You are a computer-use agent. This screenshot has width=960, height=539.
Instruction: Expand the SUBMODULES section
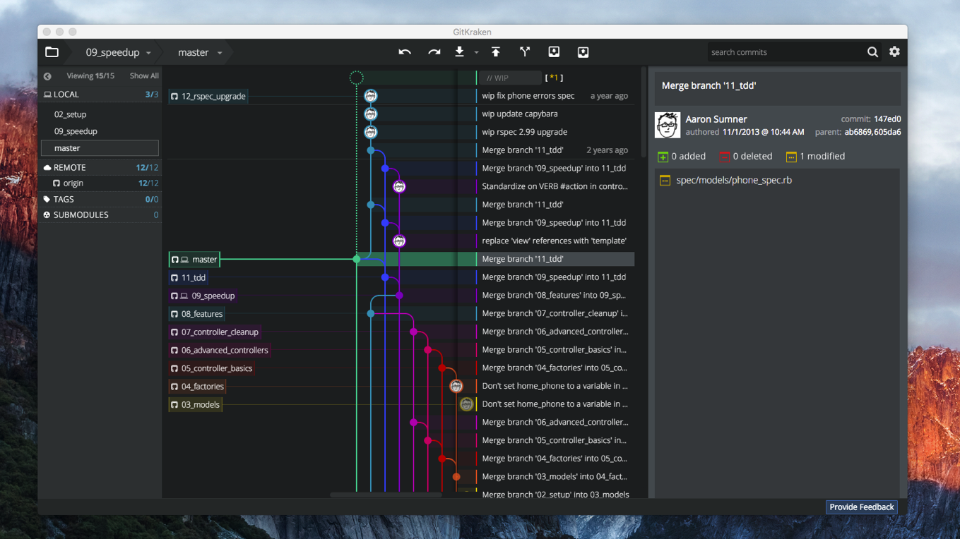[x=100, y=215]
